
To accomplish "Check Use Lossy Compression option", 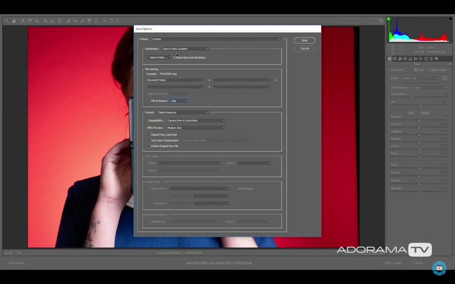I will pos(149,140).
